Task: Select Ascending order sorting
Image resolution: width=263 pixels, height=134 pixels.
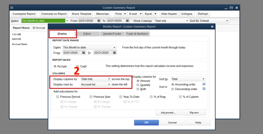Action: (173, 85)
